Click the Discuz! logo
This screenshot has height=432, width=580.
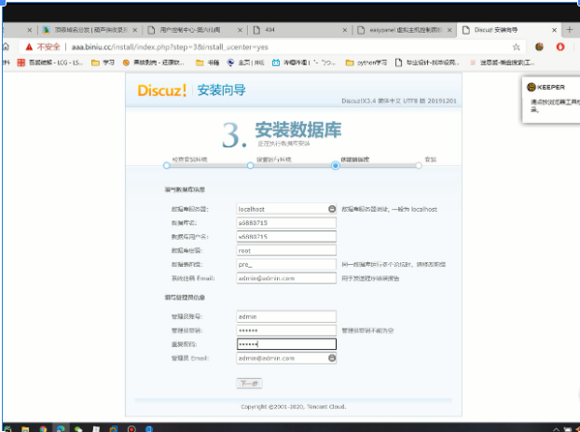point(162,91)
